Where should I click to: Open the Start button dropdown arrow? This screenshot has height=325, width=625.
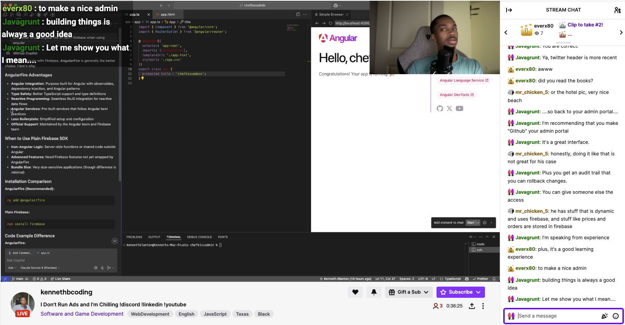[x=478, y=223]
